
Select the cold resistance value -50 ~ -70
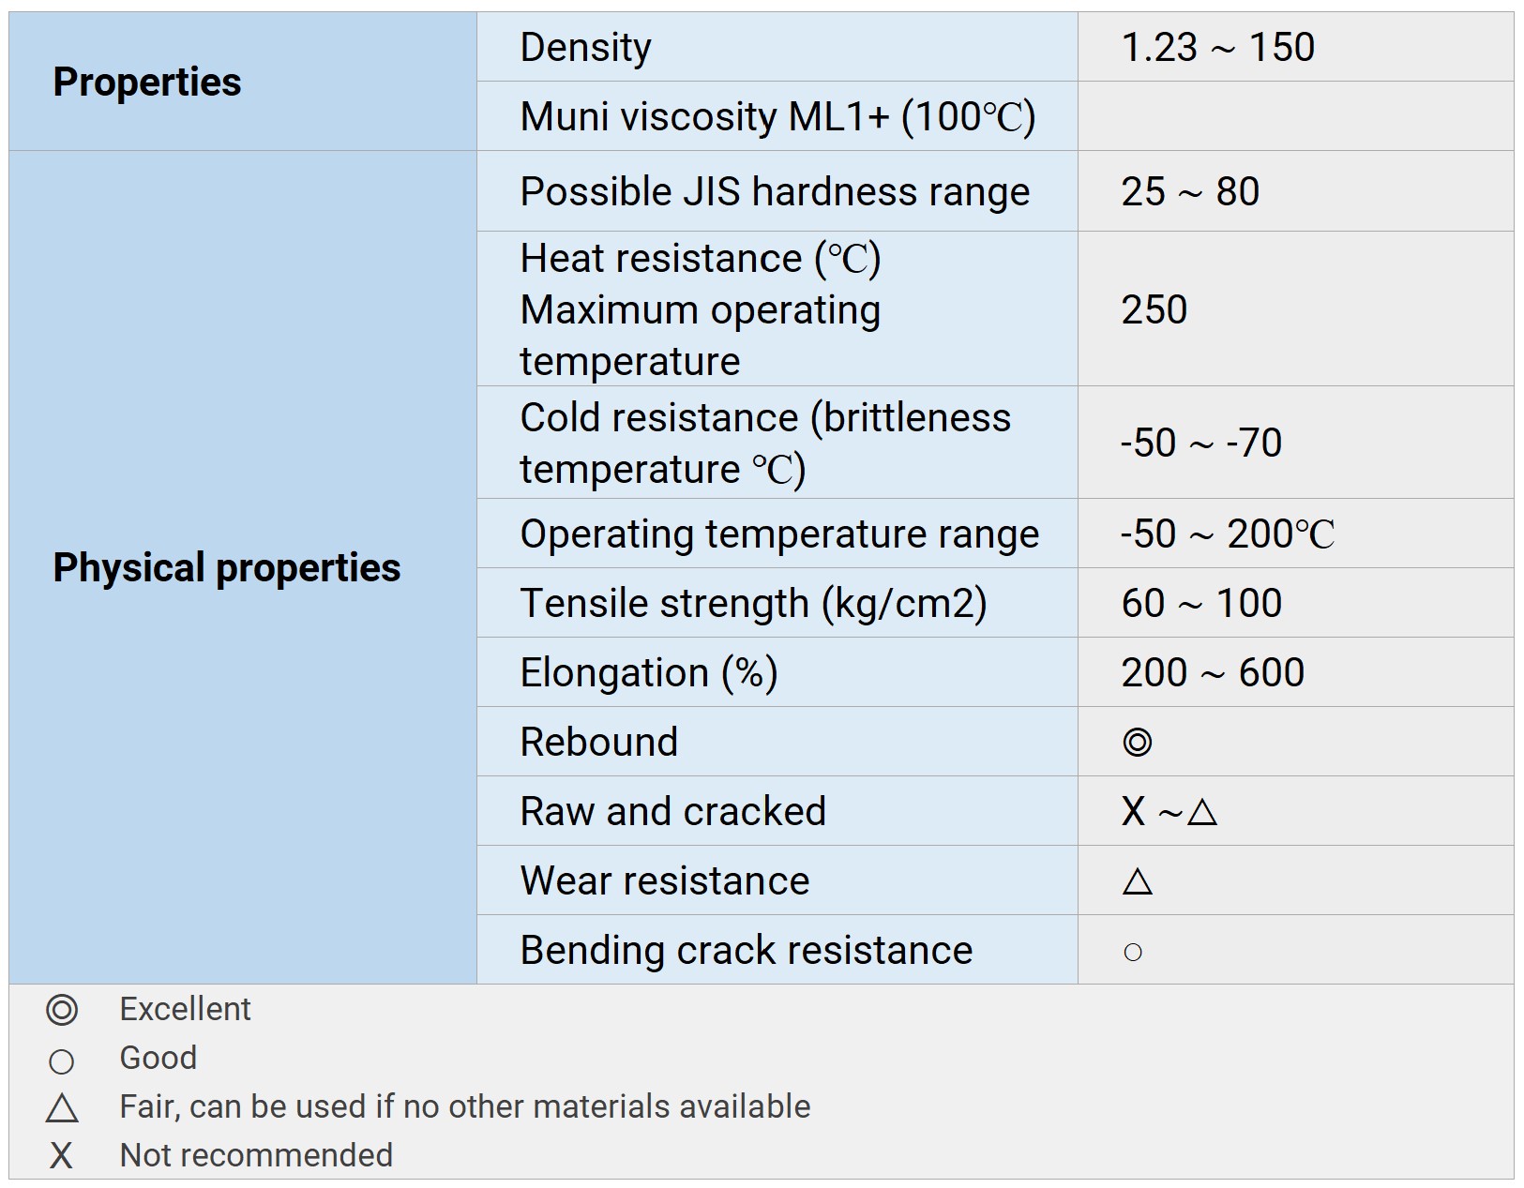(1200, 443)
